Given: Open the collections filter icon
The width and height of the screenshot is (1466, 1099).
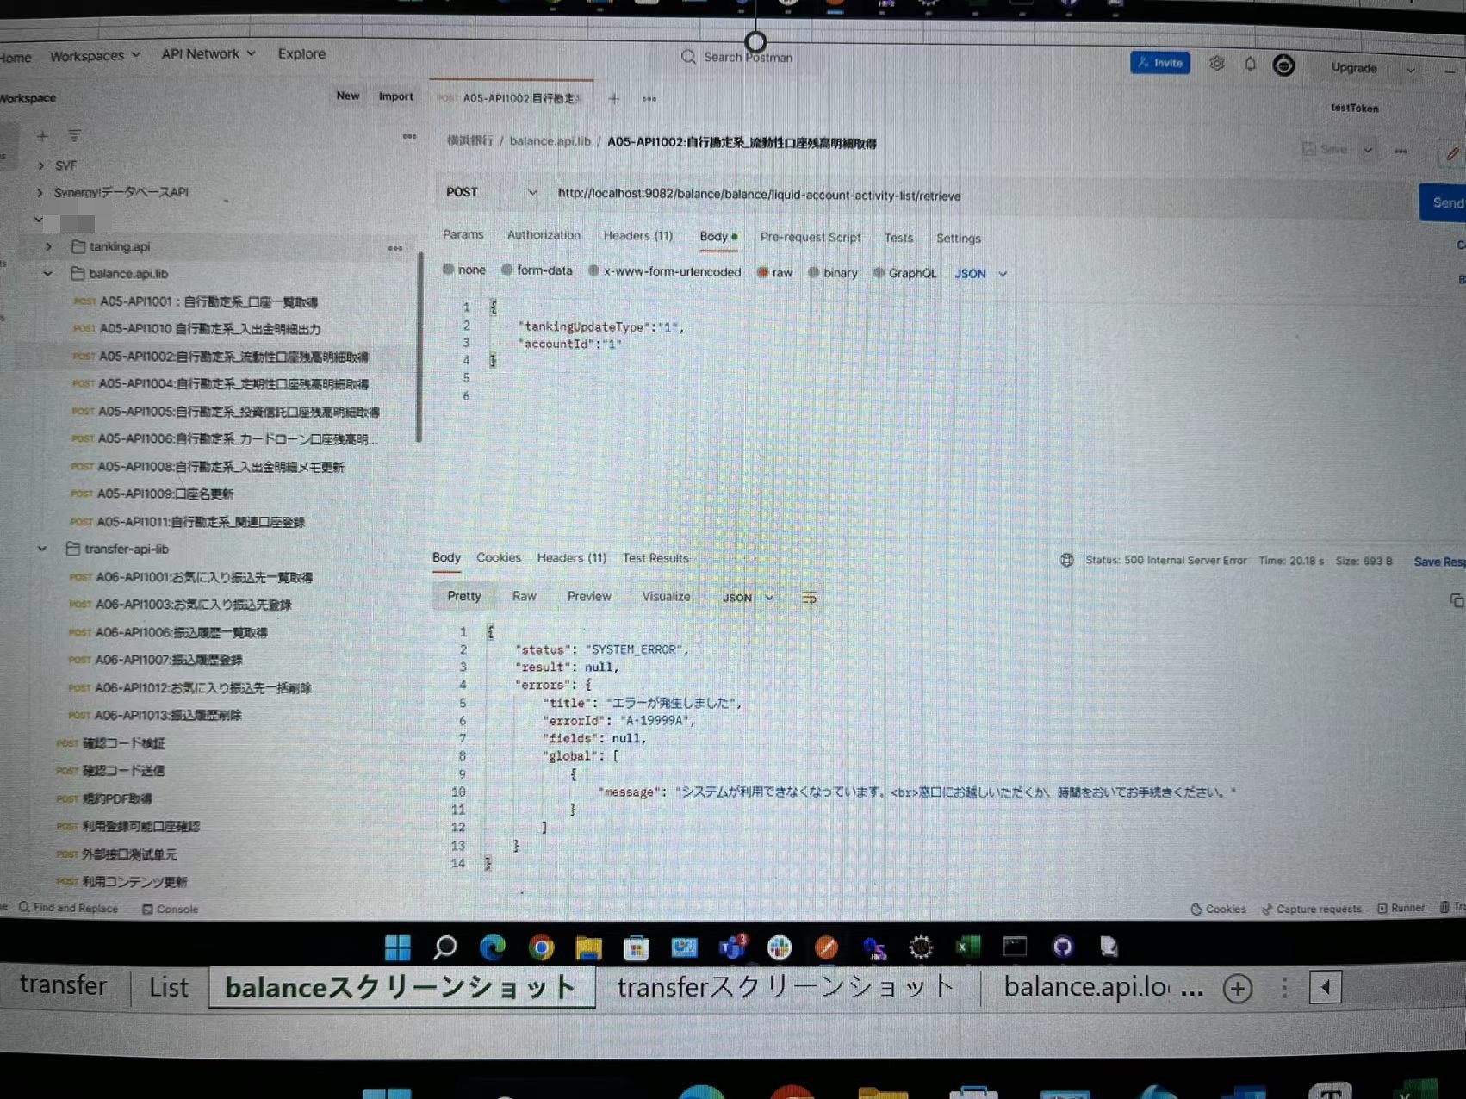Looking at the screenshot, I should pyautogui.click(x=75, y=136).
